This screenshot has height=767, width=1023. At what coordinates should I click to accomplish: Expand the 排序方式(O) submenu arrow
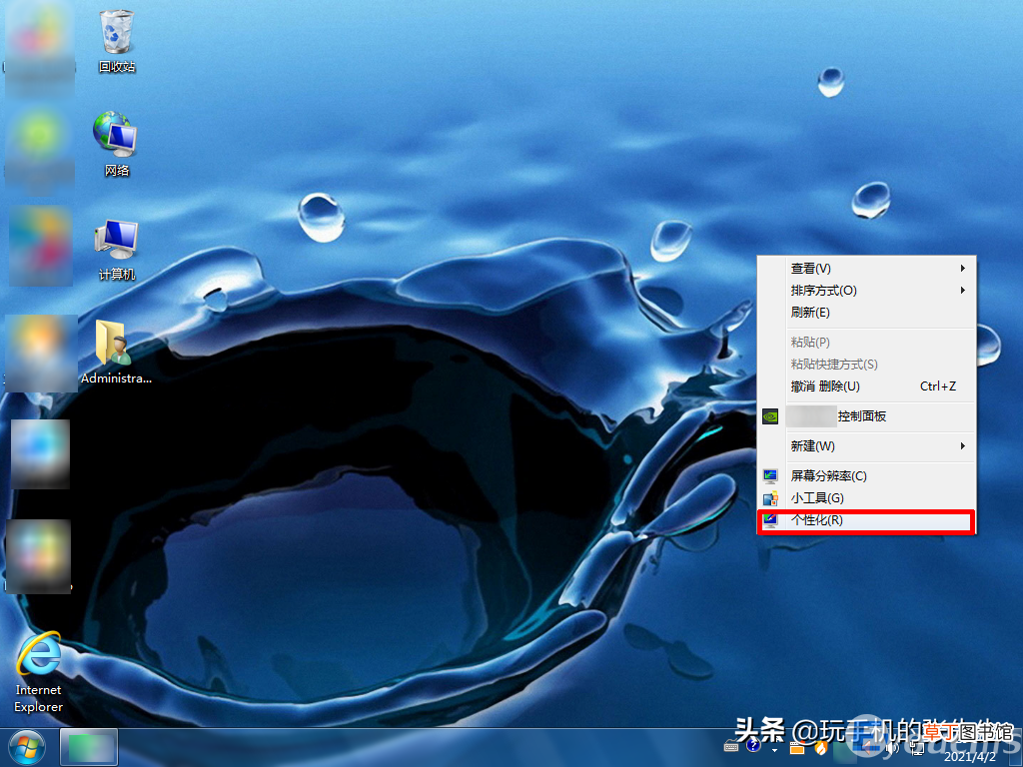click(962, 291)
